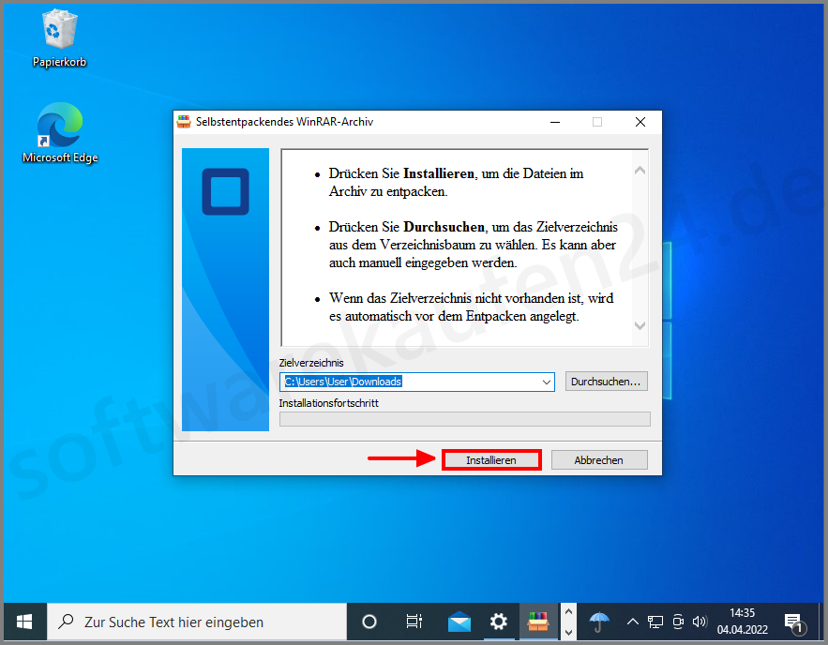
Task: Click the instruction text about Durchsuchen
Action: 474,245
